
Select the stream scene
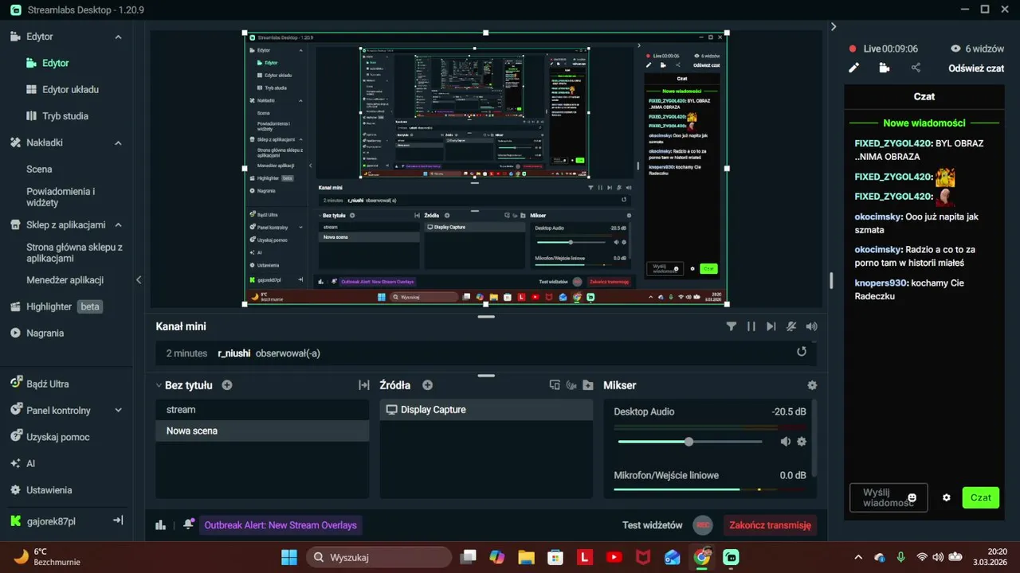coord(262,410)
